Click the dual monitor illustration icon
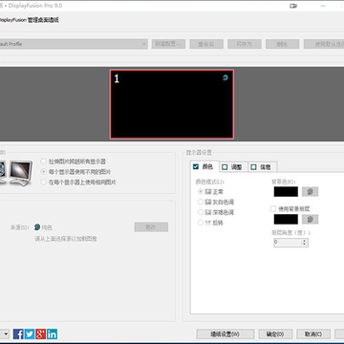The height and width of the screenshot is (344, 344). point(16,173)
